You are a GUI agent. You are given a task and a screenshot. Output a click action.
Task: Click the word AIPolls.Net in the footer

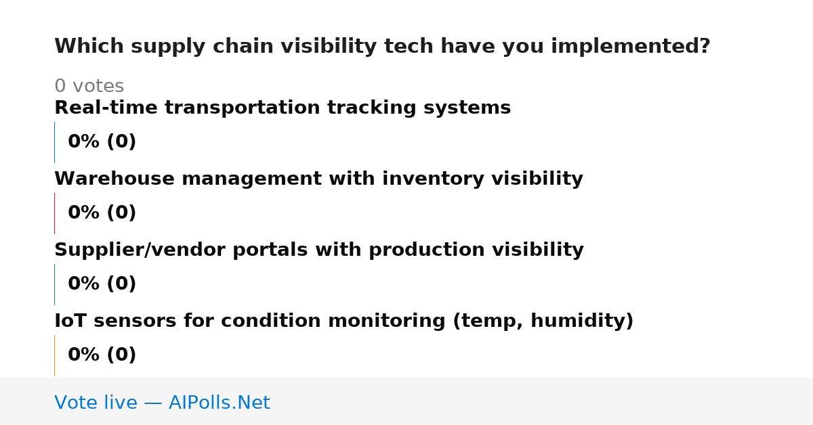[x=219, y=403]
